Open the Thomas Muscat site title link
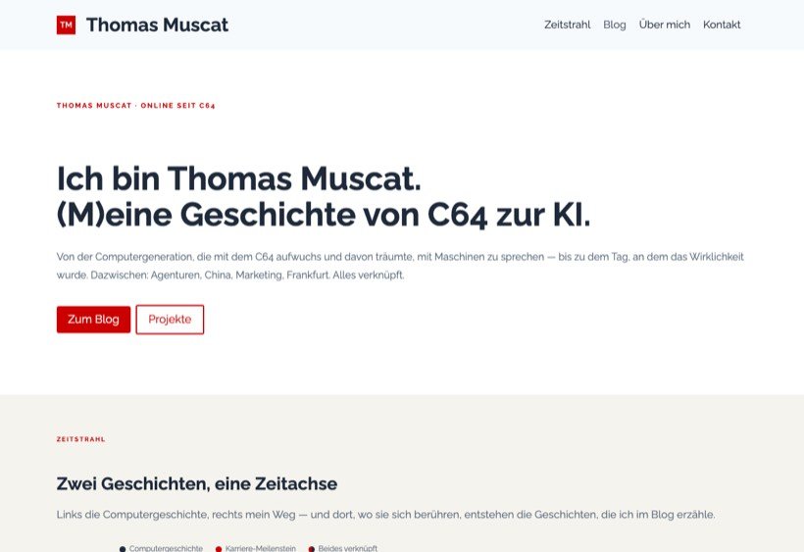 coord(157,25)
